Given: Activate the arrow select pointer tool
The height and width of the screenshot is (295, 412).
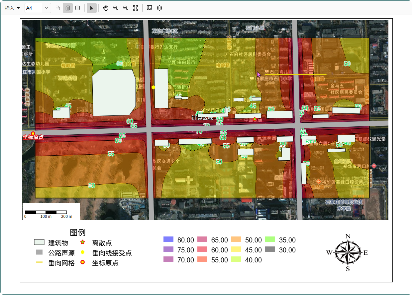Looking at the screenshot, I should 92,8.
